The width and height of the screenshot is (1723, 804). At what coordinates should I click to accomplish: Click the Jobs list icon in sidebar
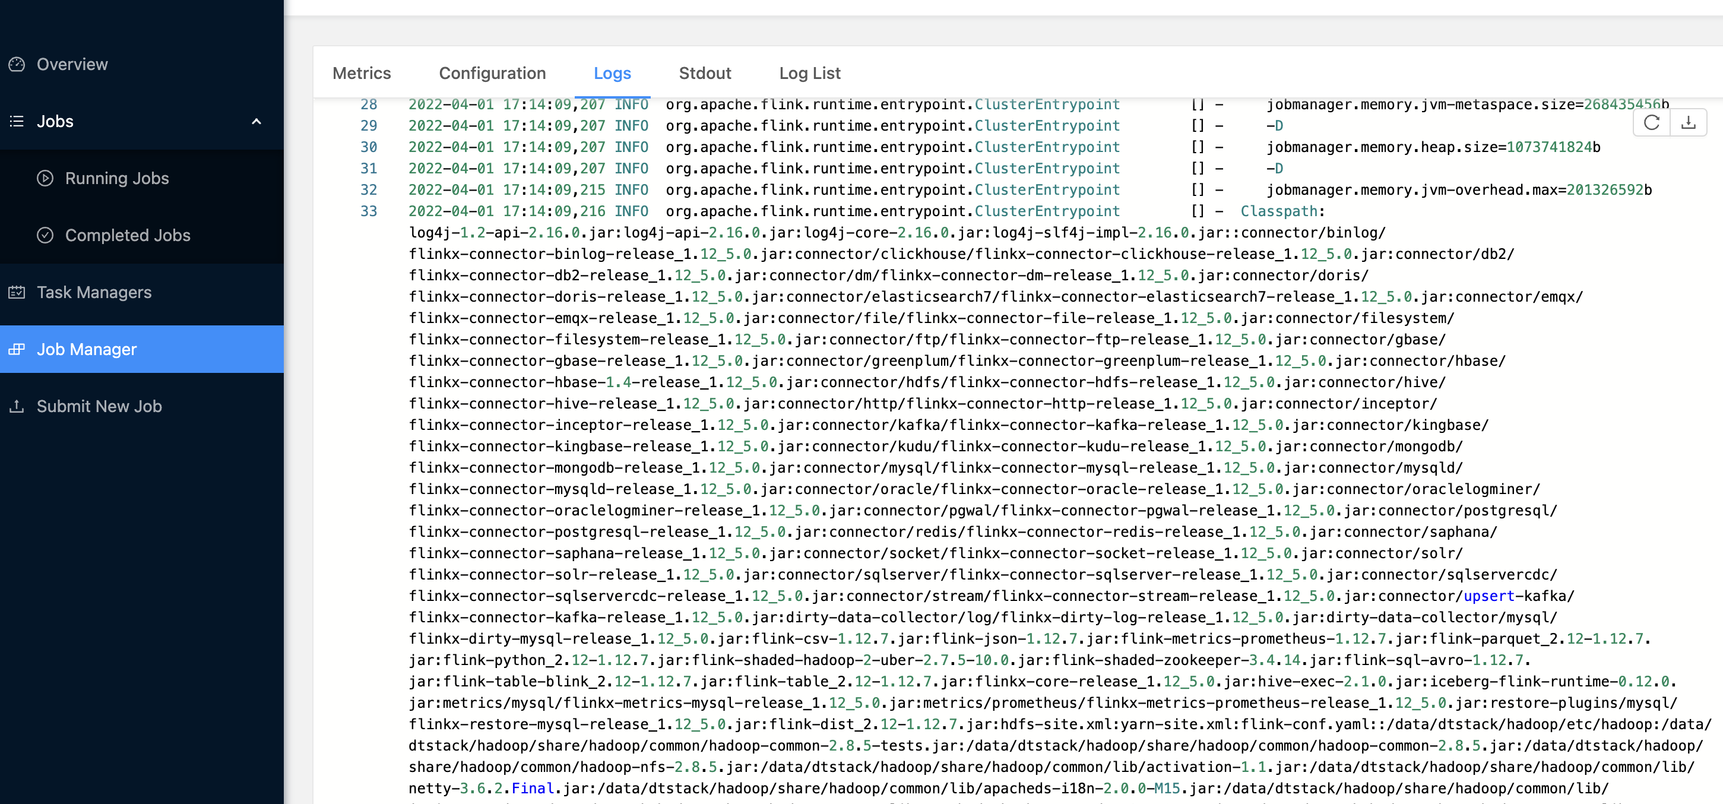(x=17, y=121)
